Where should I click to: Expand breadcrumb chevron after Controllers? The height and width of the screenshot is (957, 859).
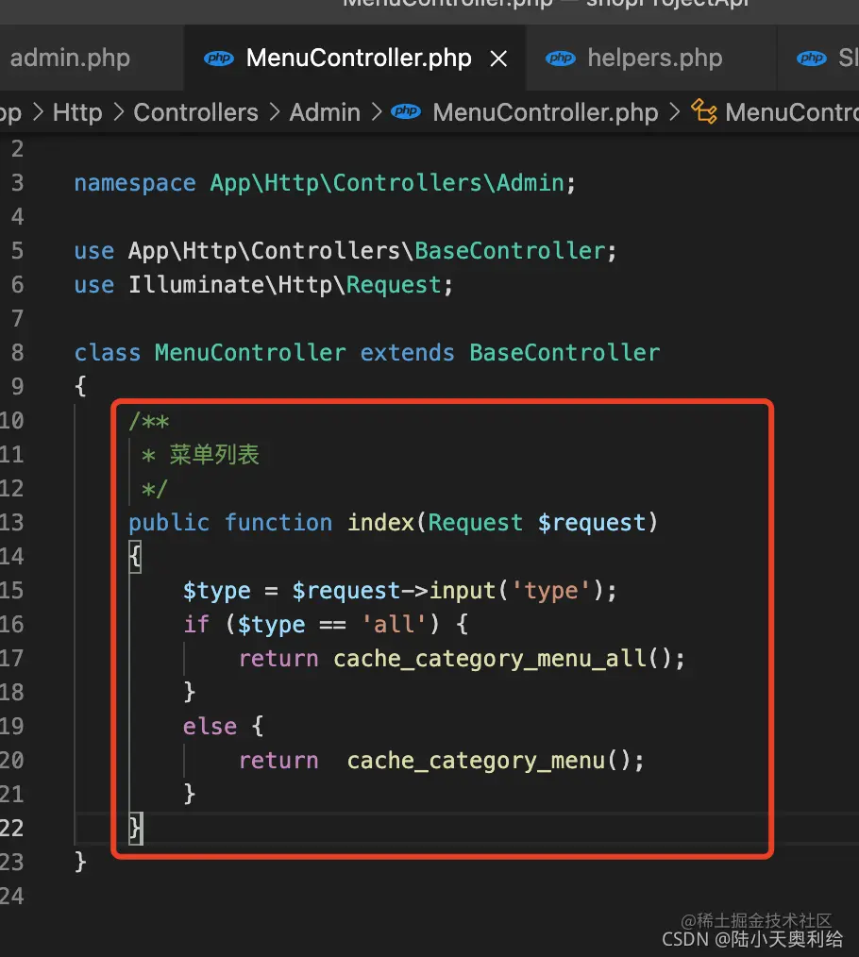click(274, 112)
